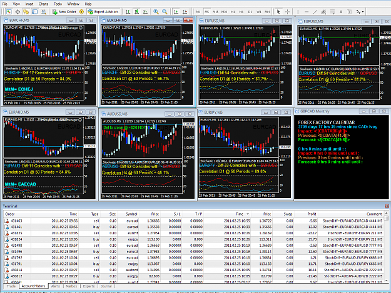Select order 431824 row
Image resolution: width=391 pixels, height=293 pixels.
point(193,239)
